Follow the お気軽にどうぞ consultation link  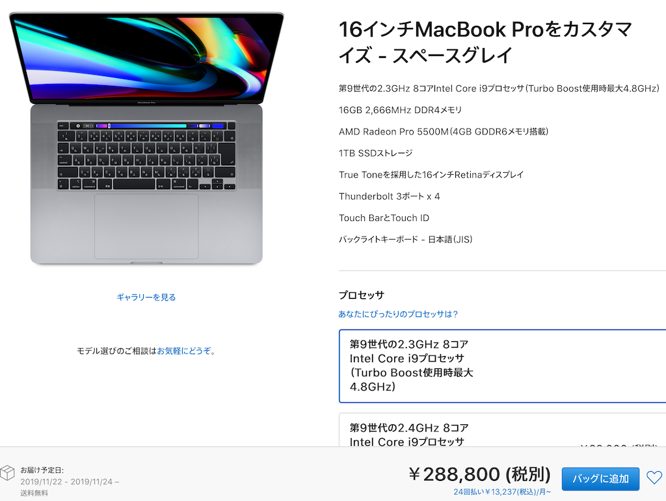point(184,351)
